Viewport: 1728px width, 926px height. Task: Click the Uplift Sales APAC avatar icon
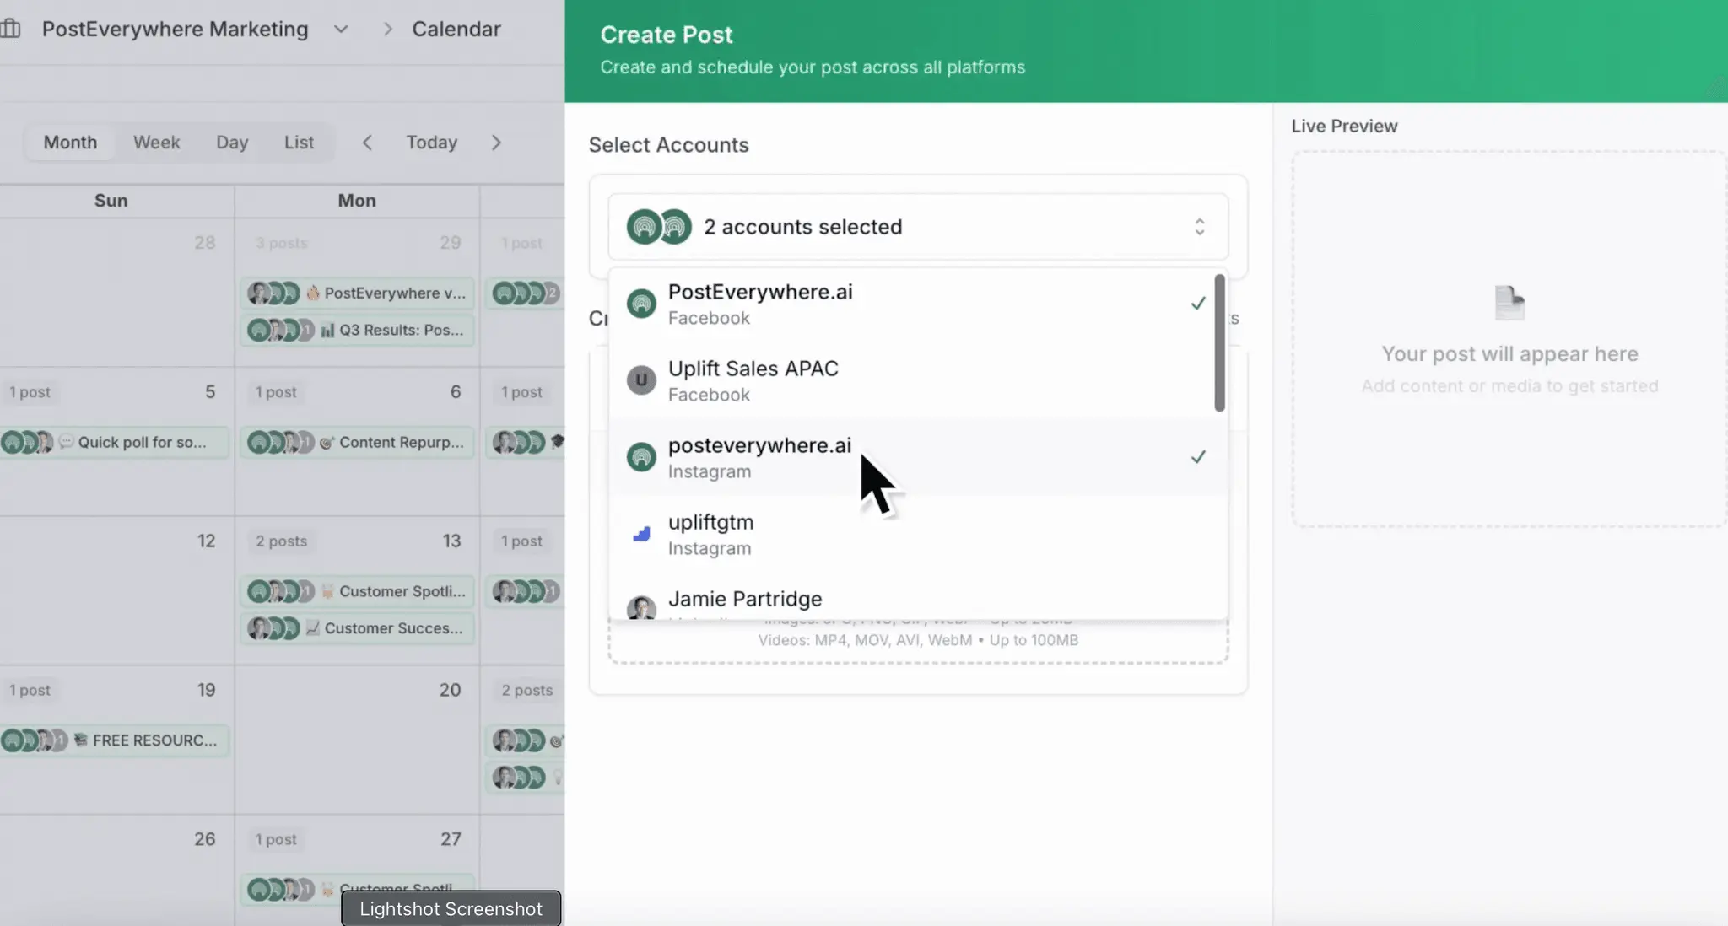coord(641,380)
